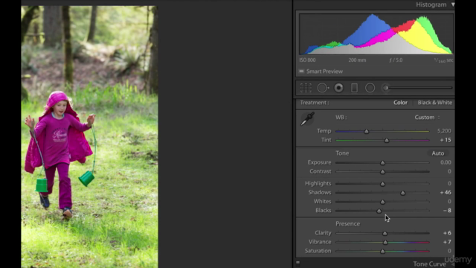Click the Temp value 5,200
The image size is (476, 268).
444,131
